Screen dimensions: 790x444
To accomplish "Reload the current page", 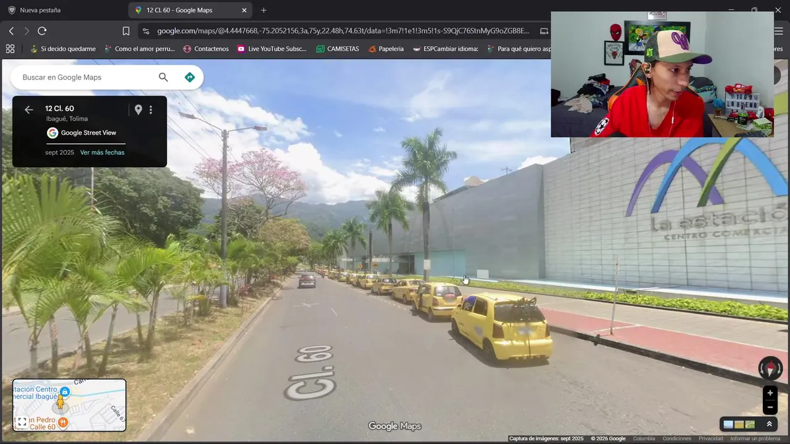I will [x=42, y=31].
